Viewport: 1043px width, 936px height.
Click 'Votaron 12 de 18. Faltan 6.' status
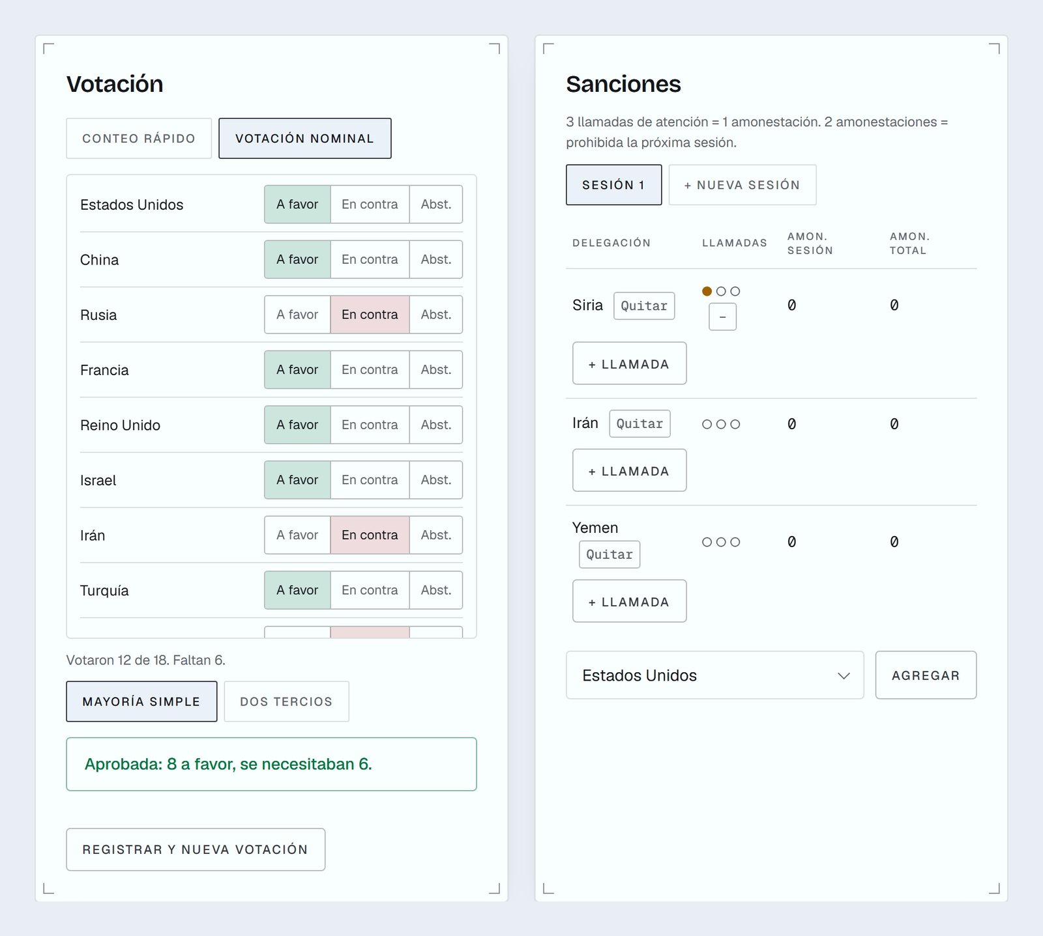[146, 660]
